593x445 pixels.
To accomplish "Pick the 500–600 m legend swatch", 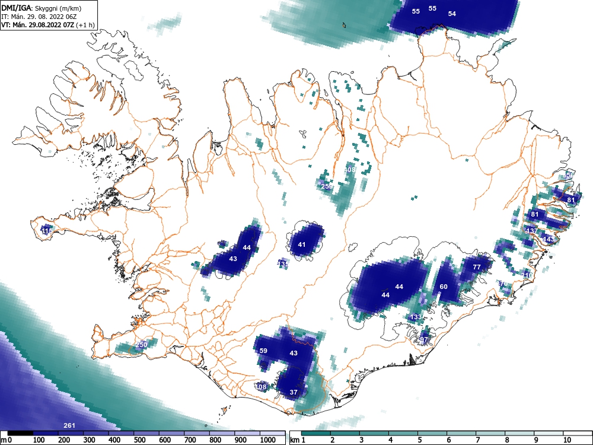I will click(x=146, y=433).
